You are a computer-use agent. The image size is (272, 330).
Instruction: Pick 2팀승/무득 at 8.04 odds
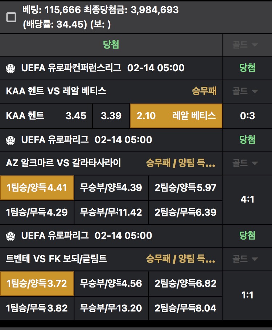(x=185, y=308)
